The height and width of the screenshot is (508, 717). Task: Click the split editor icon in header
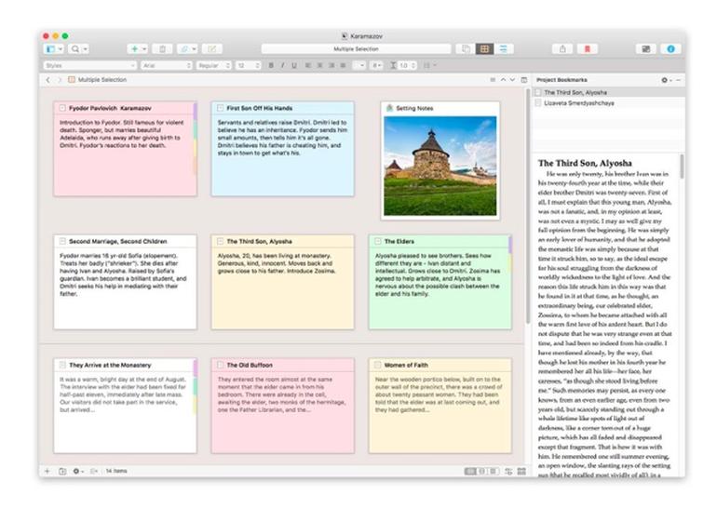pos(524,79)
